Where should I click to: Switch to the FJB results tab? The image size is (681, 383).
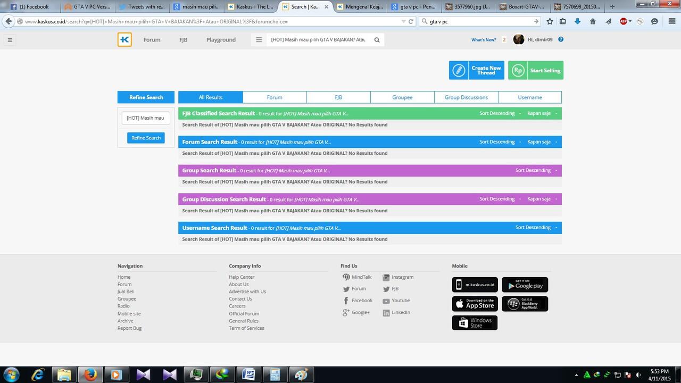338,97
